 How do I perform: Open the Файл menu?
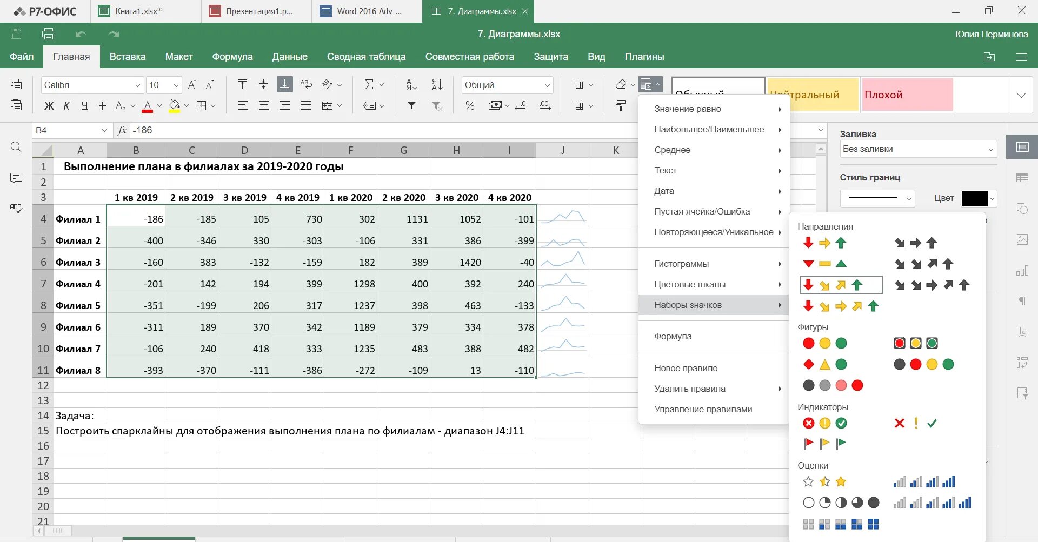point(22,57)
